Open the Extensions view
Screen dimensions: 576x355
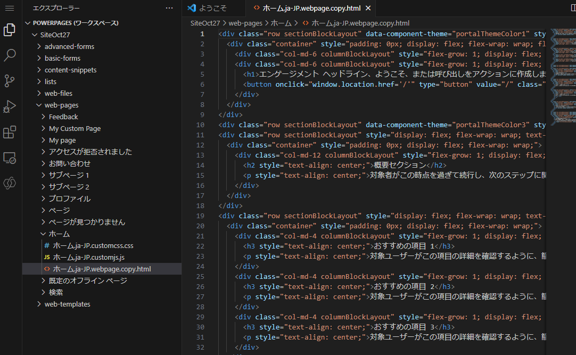tap(10, 132)
